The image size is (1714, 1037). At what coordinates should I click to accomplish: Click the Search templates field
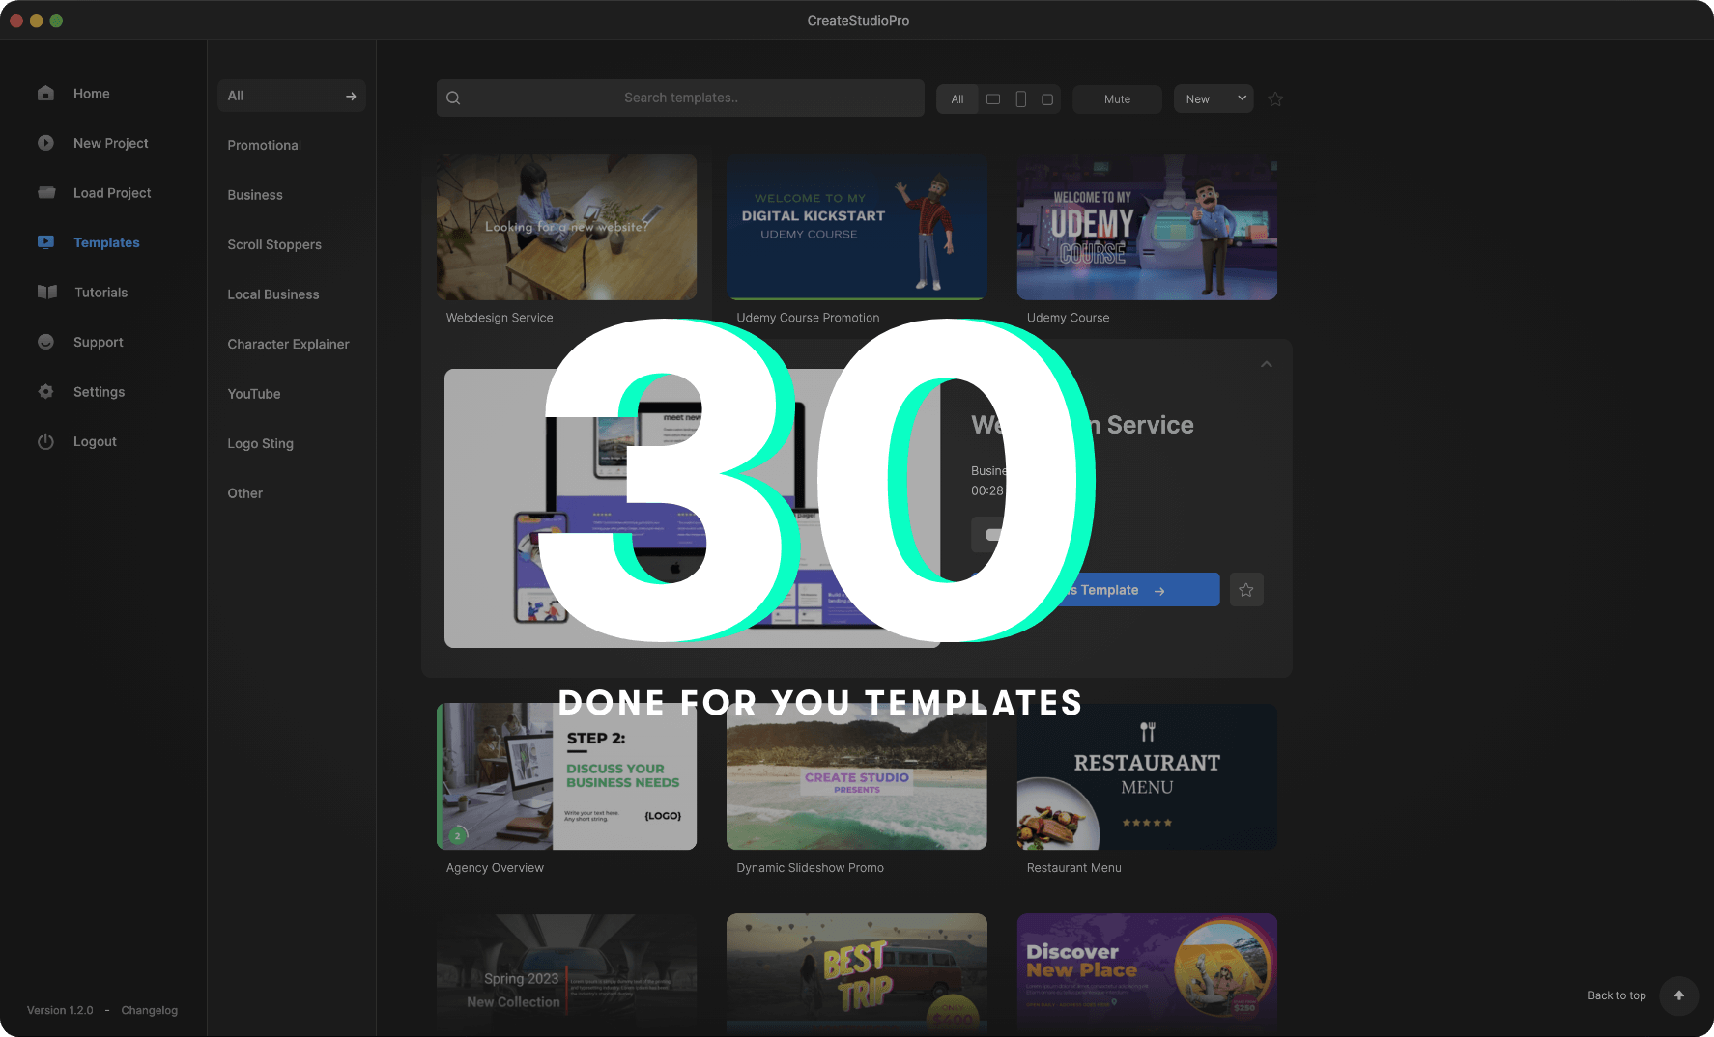(680, 98)
